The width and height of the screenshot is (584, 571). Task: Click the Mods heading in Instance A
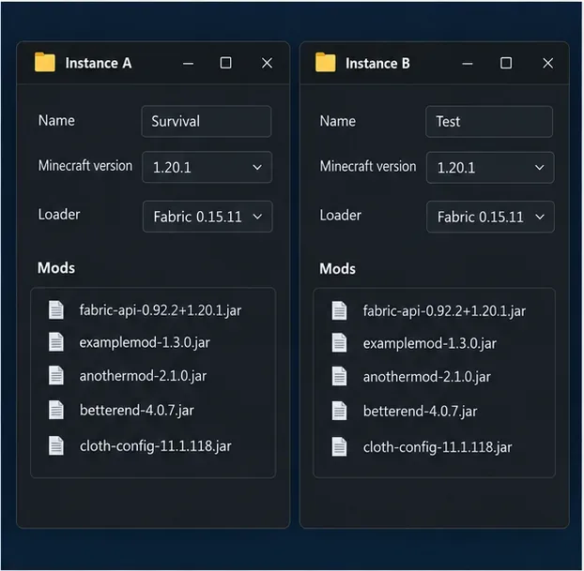pos(56,268)
